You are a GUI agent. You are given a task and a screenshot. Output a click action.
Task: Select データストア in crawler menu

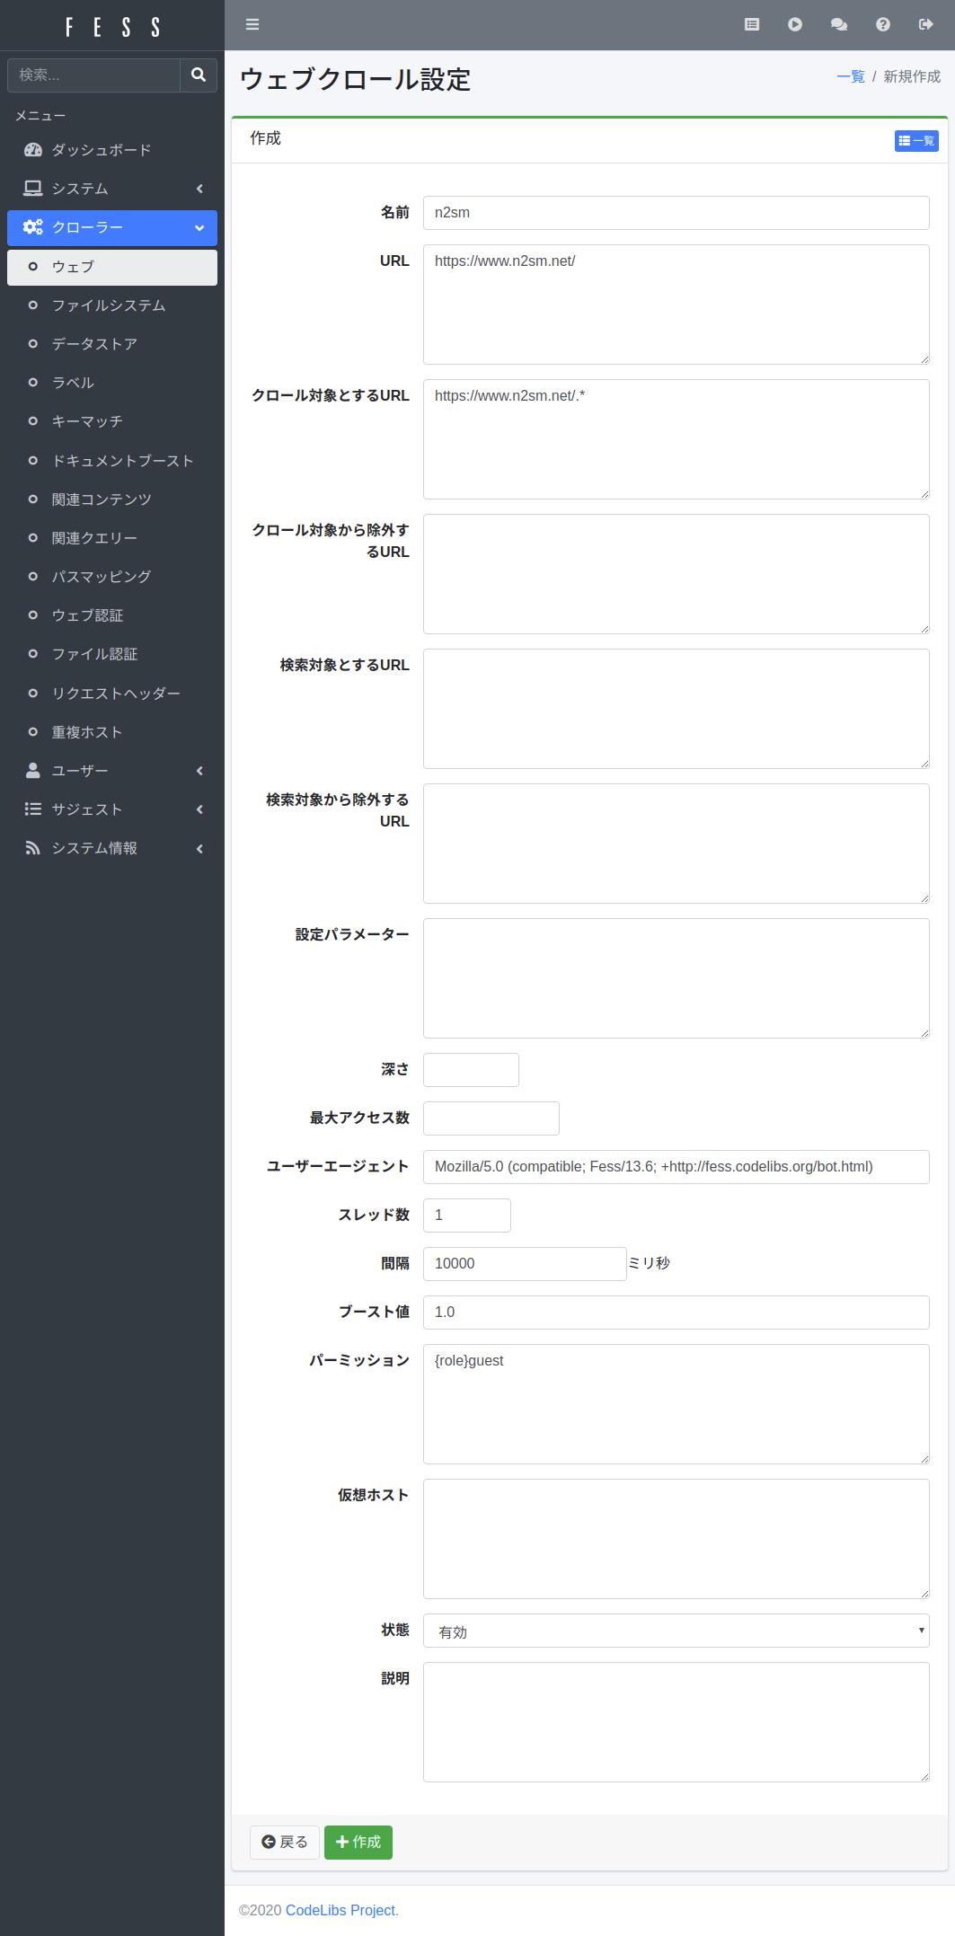pyautogui.click(x=94, y=344)
